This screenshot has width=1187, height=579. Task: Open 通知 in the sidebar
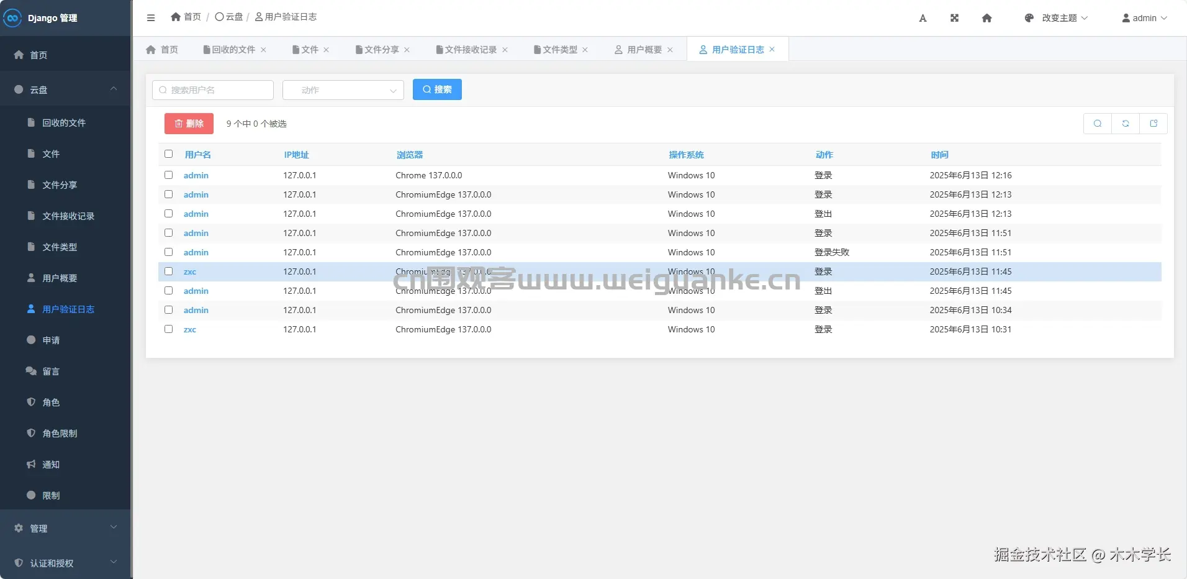pyautogui.click(x=65, y=465)
